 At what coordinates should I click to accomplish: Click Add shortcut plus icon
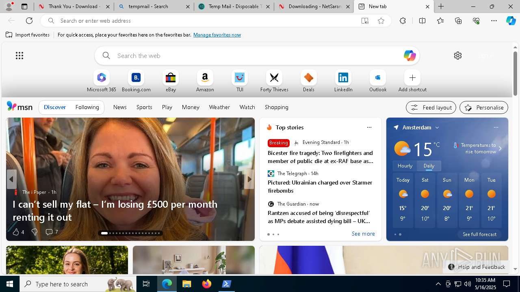(412, 77)
